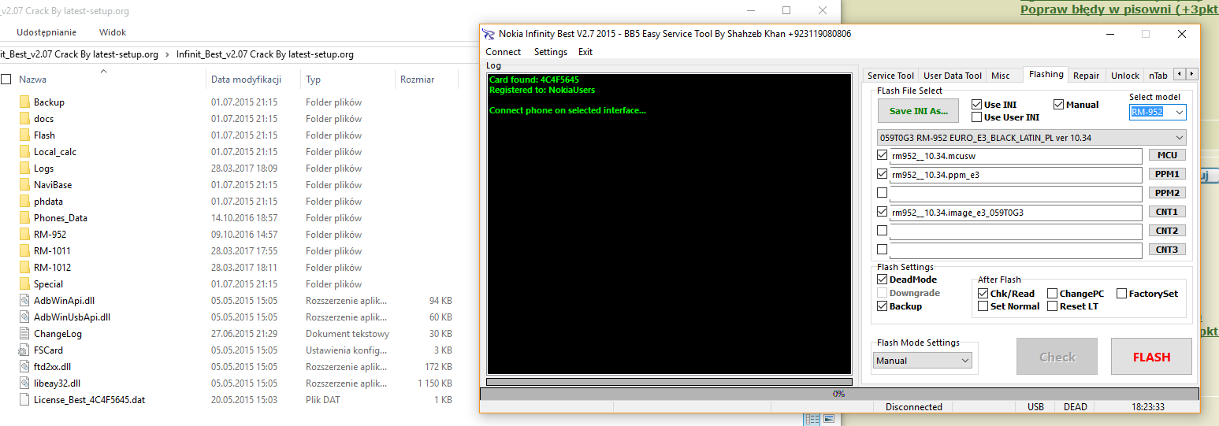
Task: Click the PPM1 file browse button
Action: [1167, 174]
